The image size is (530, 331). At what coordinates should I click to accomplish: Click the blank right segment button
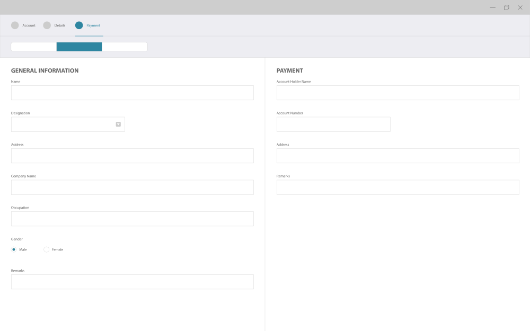(x=125, y=47)
